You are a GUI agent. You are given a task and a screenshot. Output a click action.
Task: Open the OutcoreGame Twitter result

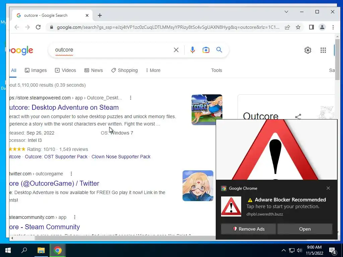pos(54,183)
